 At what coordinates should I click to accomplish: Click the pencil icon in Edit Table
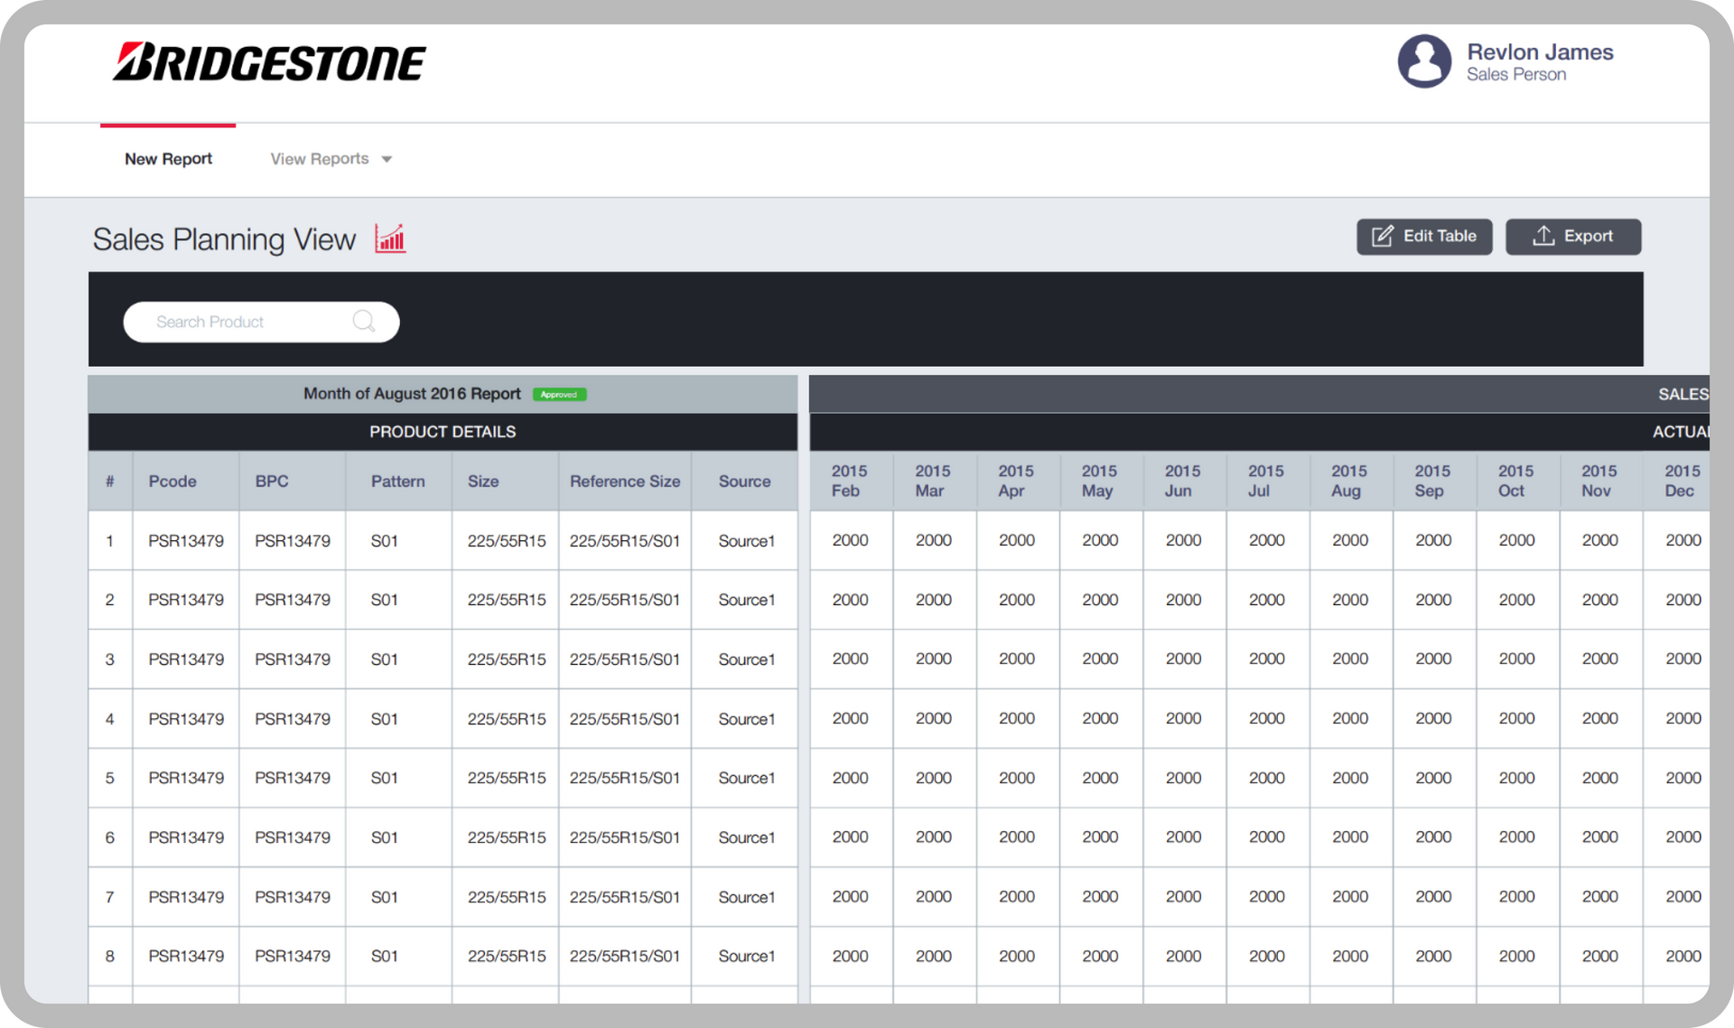pyautogui.click(x=1382, y=237)
